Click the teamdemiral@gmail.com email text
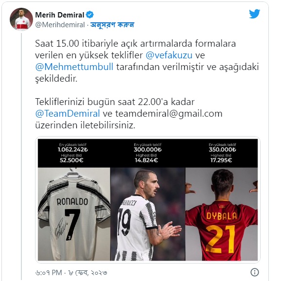The image size is (281, 281). [x=169, y=113]
